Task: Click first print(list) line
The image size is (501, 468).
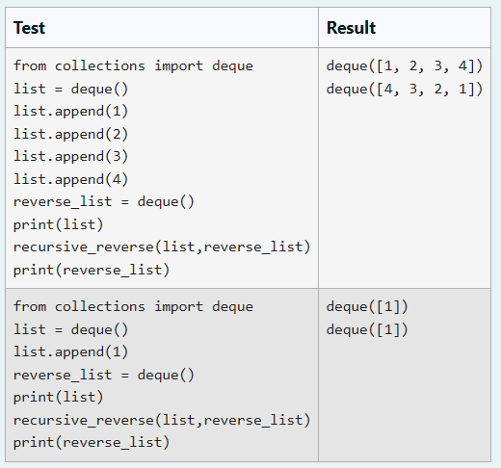Action: (x=59, y=224)
